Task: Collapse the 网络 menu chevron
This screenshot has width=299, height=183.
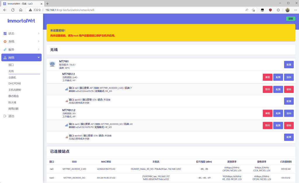Action: pos(38,57)
